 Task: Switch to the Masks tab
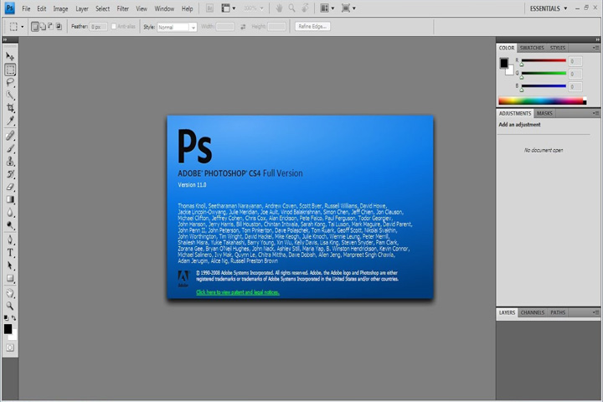(544, 114)
